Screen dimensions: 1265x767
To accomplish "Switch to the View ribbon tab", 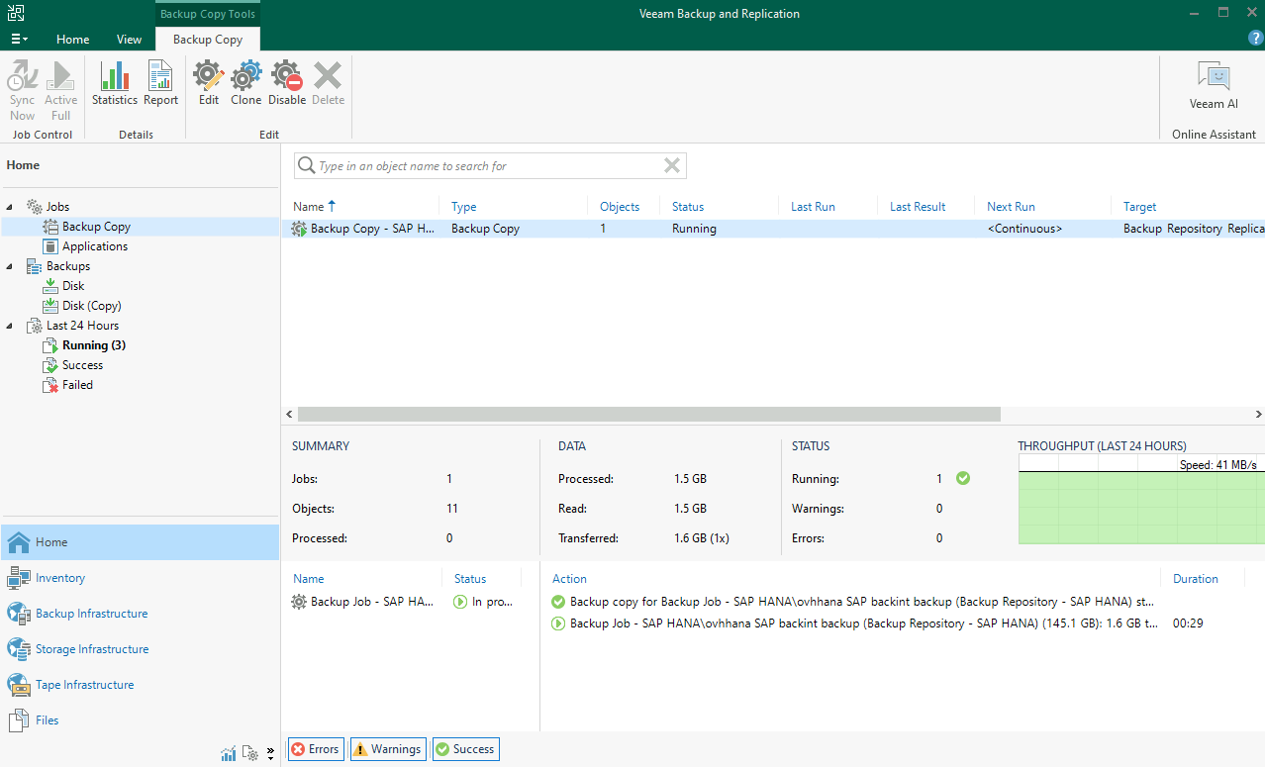I will click(129, 40).
